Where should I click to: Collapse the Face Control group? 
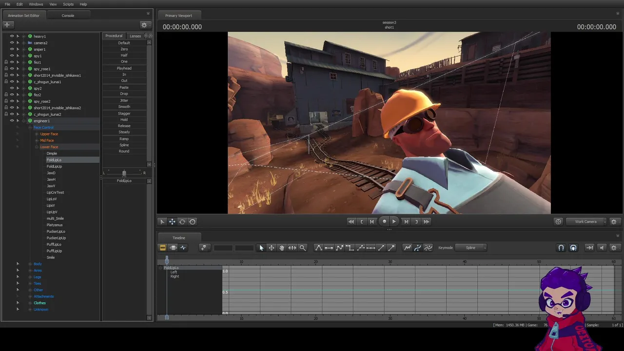tap(30, 127)
